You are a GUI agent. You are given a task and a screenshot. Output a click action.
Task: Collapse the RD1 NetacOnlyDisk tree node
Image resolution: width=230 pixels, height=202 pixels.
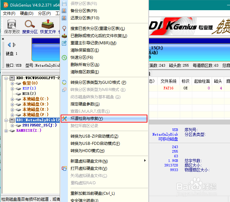6,120
